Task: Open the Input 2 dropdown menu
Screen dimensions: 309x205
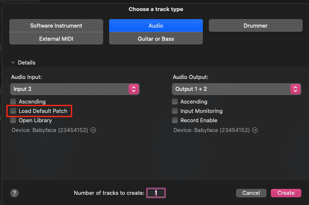Action: (x=75, y=89)
